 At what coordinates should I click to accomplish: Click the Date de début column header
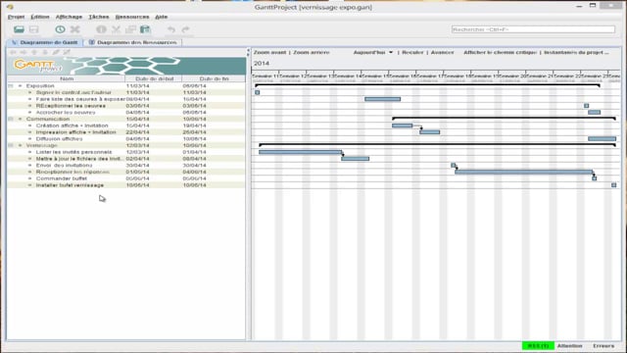click(x=154, y=78)
